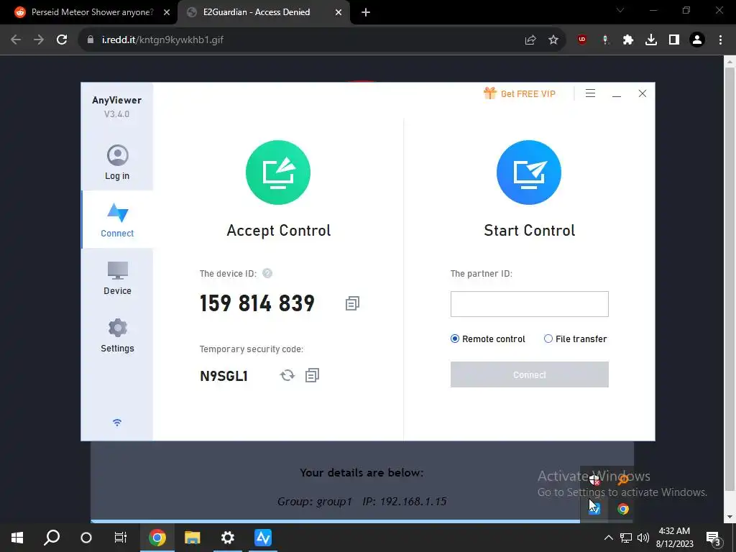The height and width of the screenshot is (552, 736).
Task: Click the green Accept Control icon
Action: [x=278, y=172]
